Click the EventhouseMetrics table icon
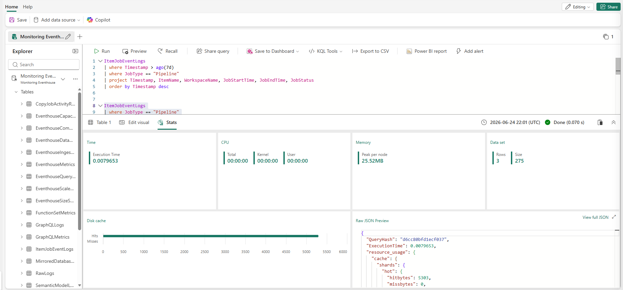The image size is (623, 290). 29,164
